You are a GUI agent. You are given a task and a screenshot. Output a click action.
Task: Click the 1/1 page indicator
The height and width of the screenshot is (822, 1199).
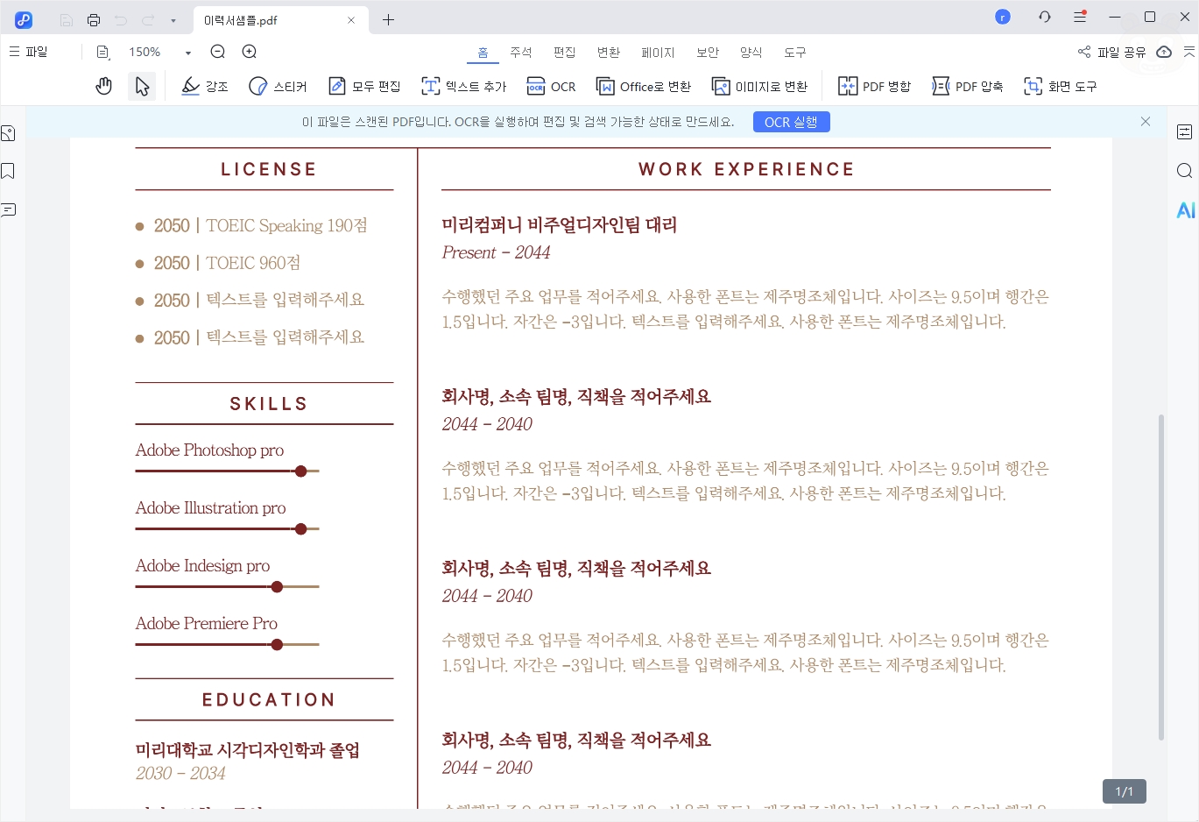click(x=1125, y=791)
